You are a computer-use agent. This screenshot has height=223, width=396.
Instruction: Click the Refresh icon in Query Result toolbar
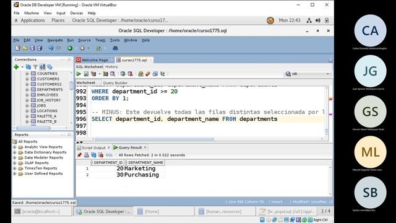tap(93, 155)
